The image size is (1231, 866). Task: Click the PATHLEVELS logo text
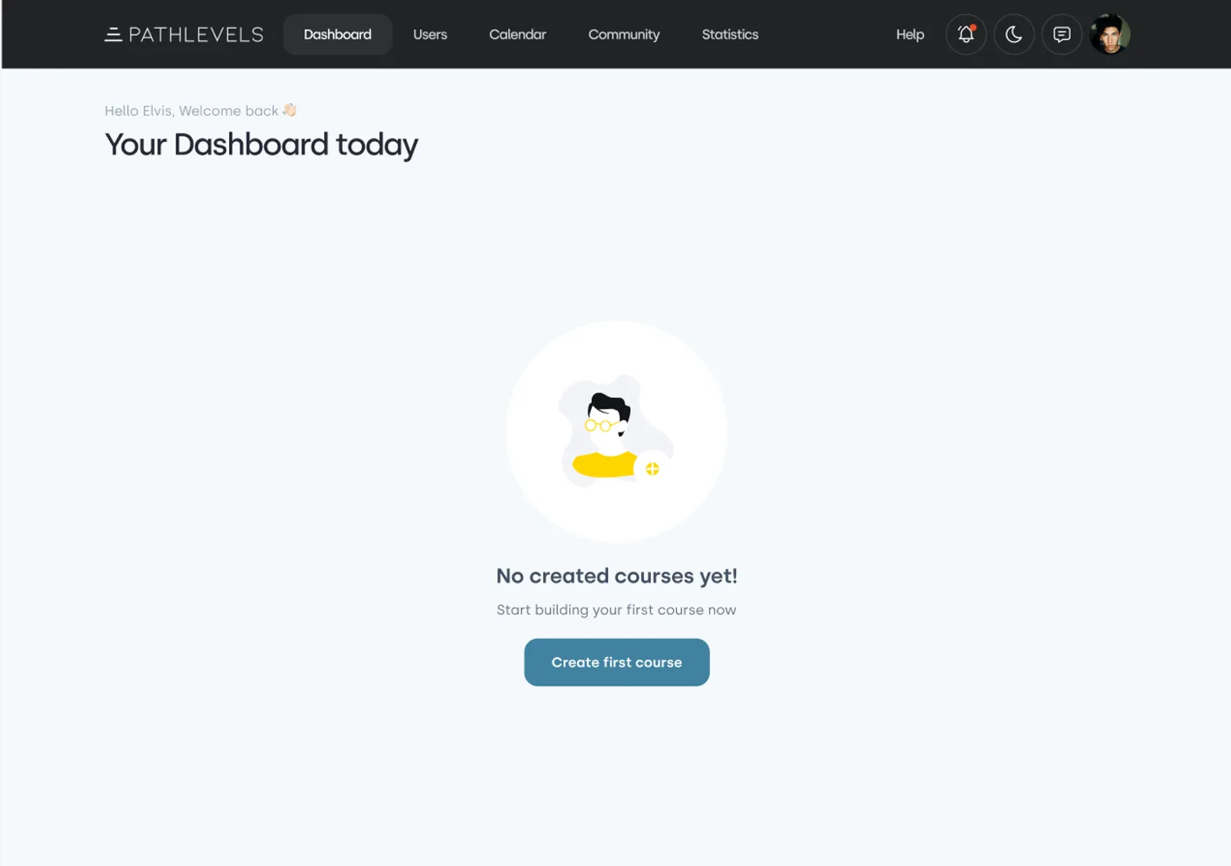point(196,34)
